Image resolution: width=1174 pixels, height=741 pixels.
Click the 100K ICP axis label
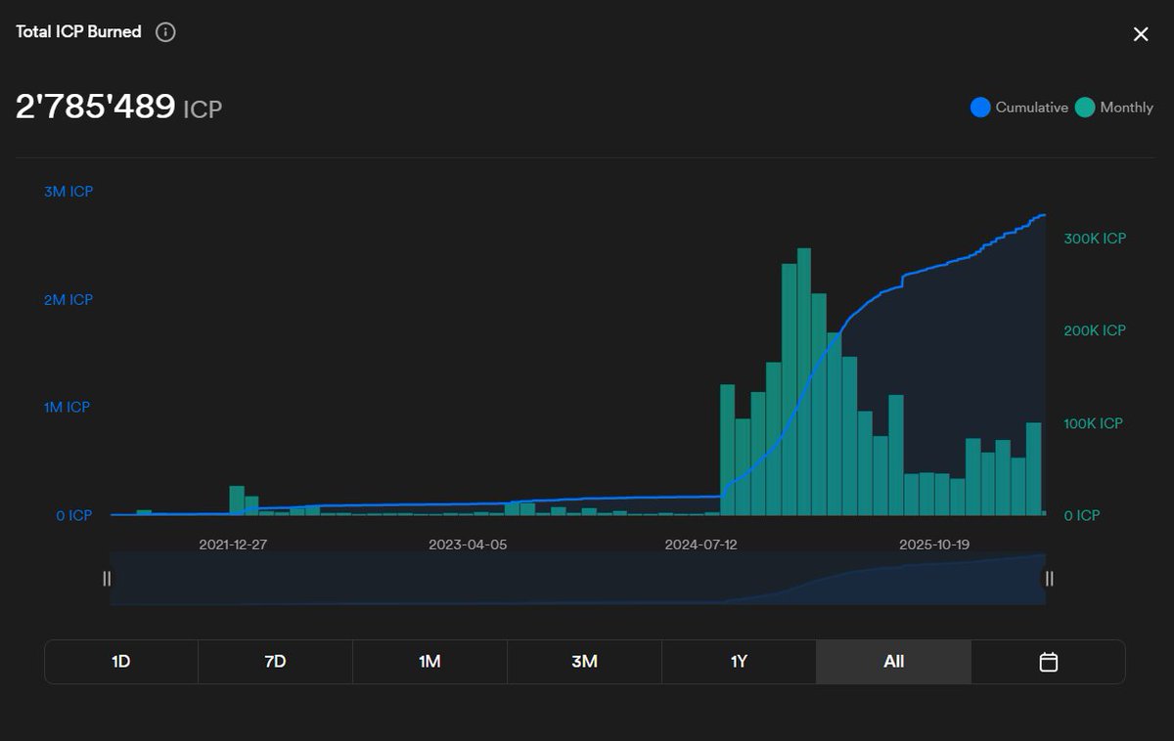click(x=1095, y=423)
